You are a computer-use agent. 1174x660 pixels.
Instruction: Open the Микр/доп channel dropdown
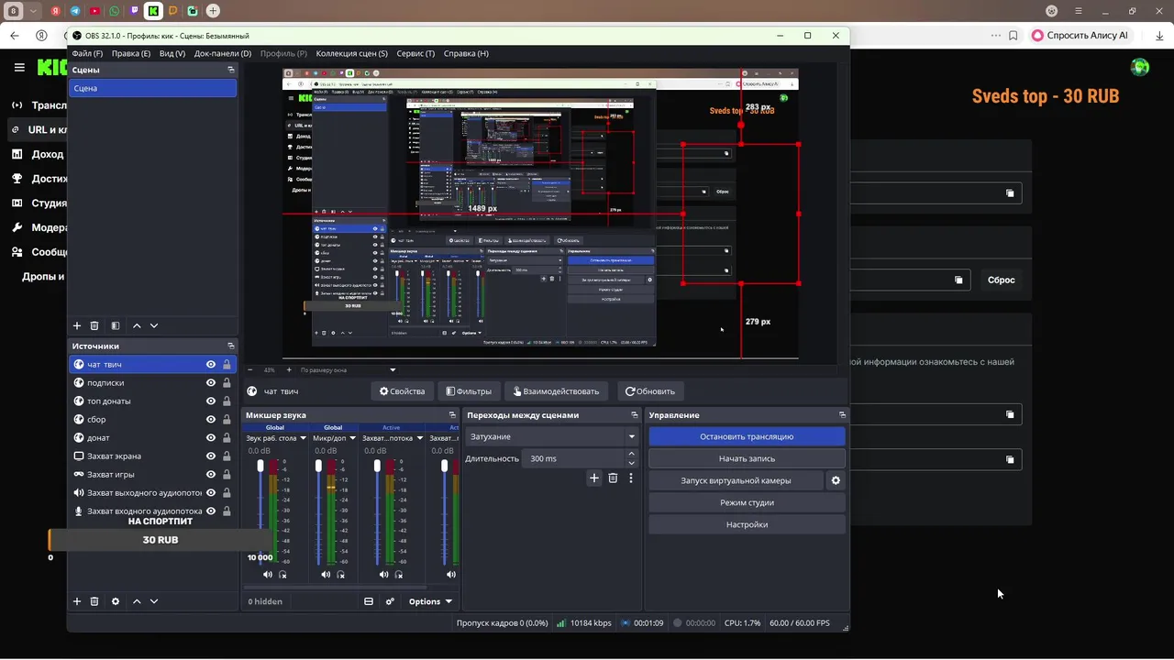click(x=353, y=438)
